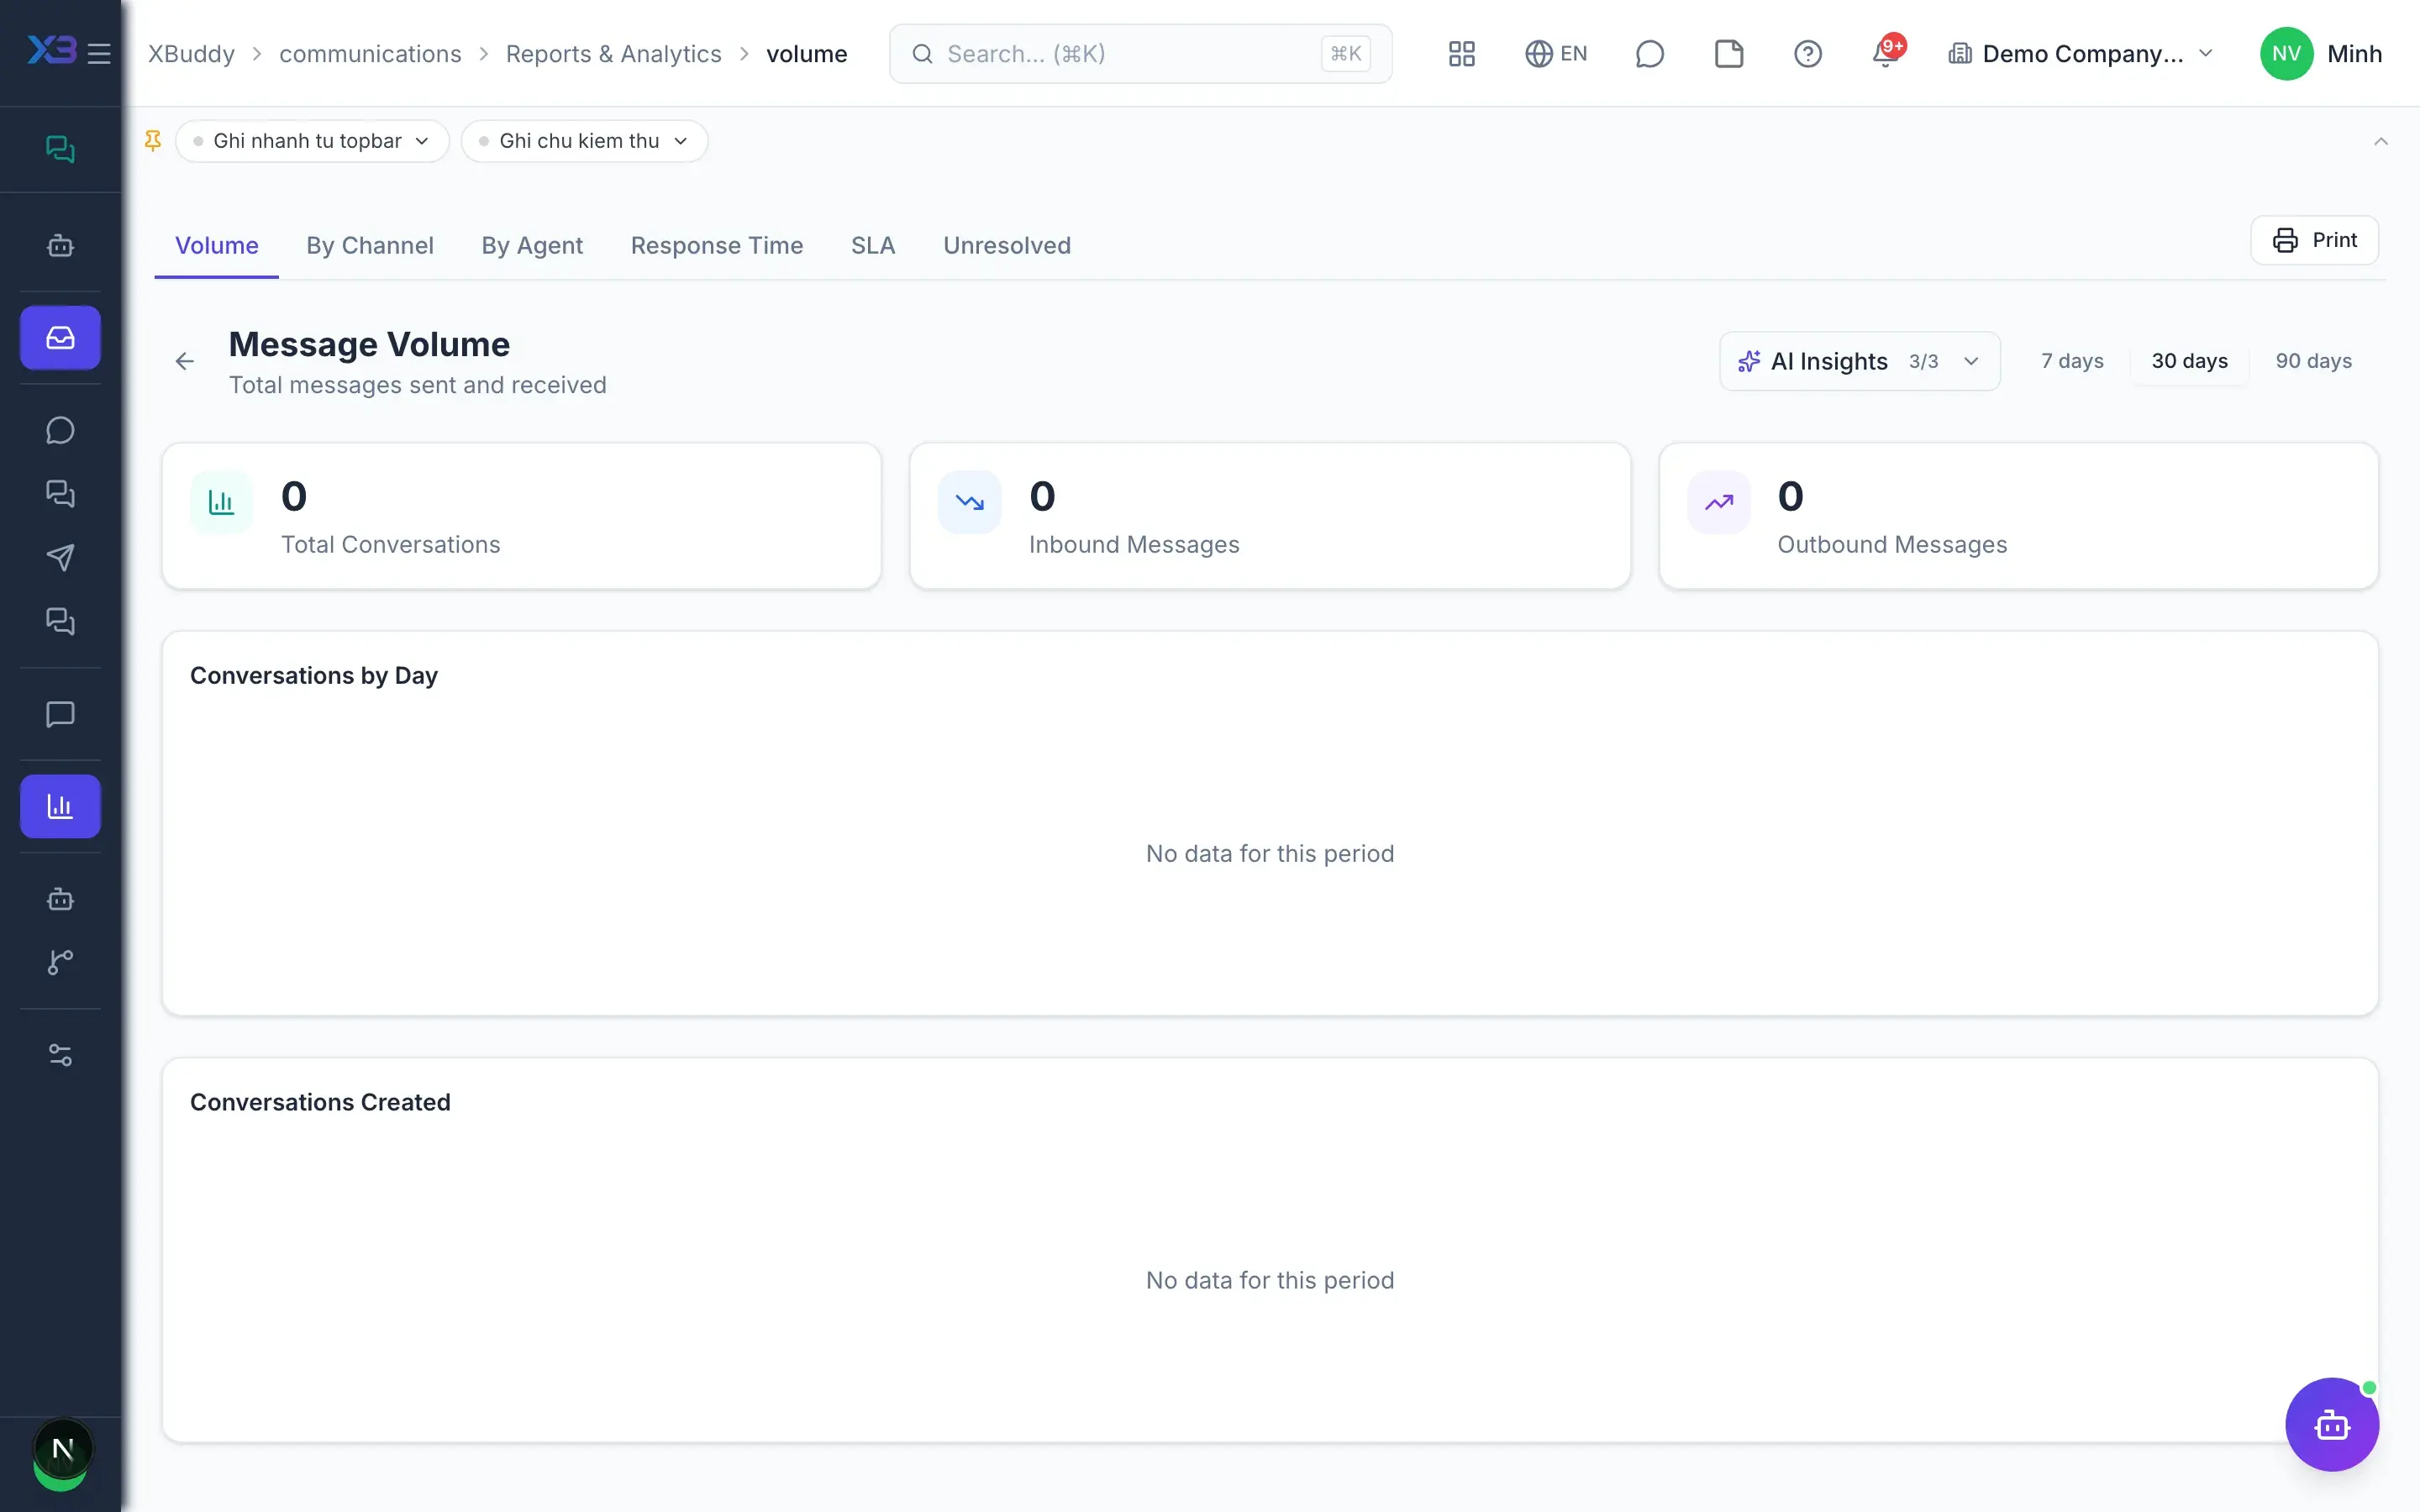This screenshot has height=1512, width=2420.
Task: Select the 7 days range
Action: [x=2072, y=361]
